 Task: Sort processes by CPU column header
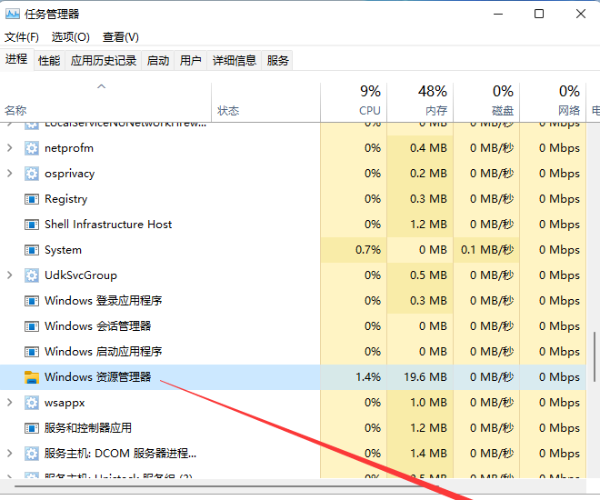point(369,101)
